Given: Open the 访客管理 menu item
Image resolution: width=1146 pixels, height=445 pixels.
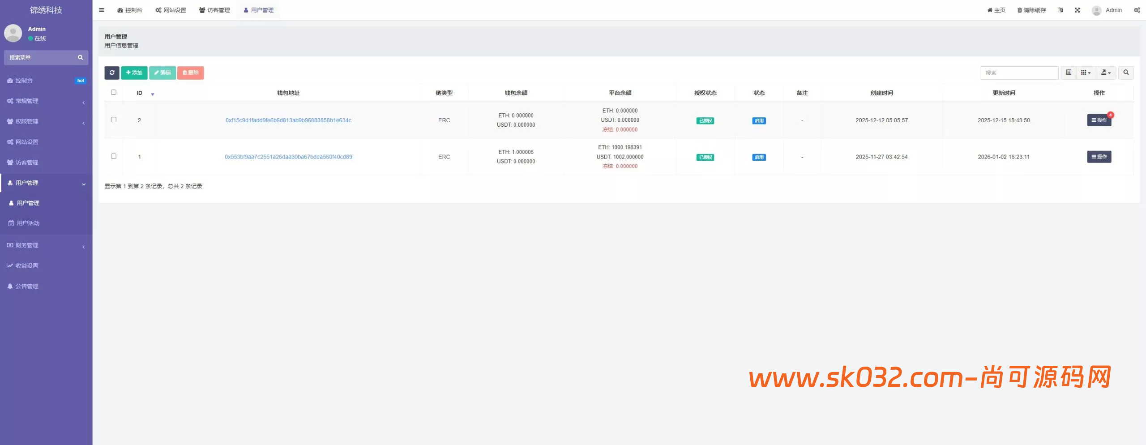Looking at the screenshot, I should (x=214, y=10).
